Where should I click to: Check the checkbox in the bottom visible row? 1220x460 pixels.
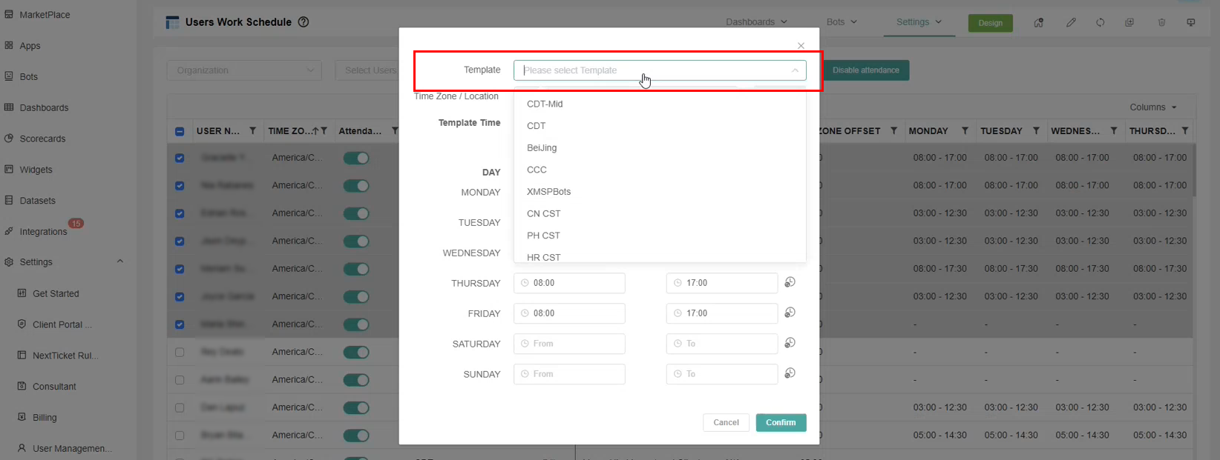coord(180,436)
